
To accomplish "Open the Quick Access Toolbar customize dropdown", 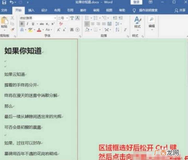I will coord(28,2).
